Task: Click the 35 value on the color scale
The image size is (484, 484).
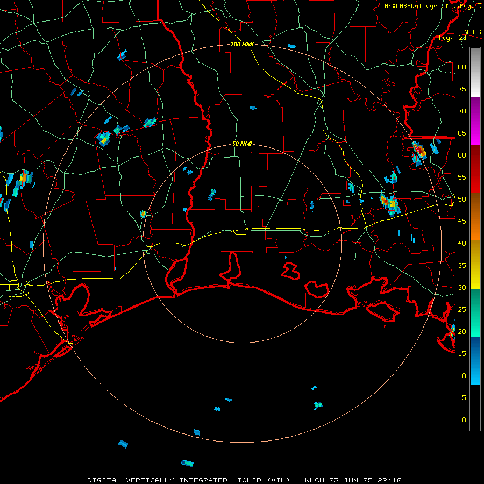Action: pos(462,266)
